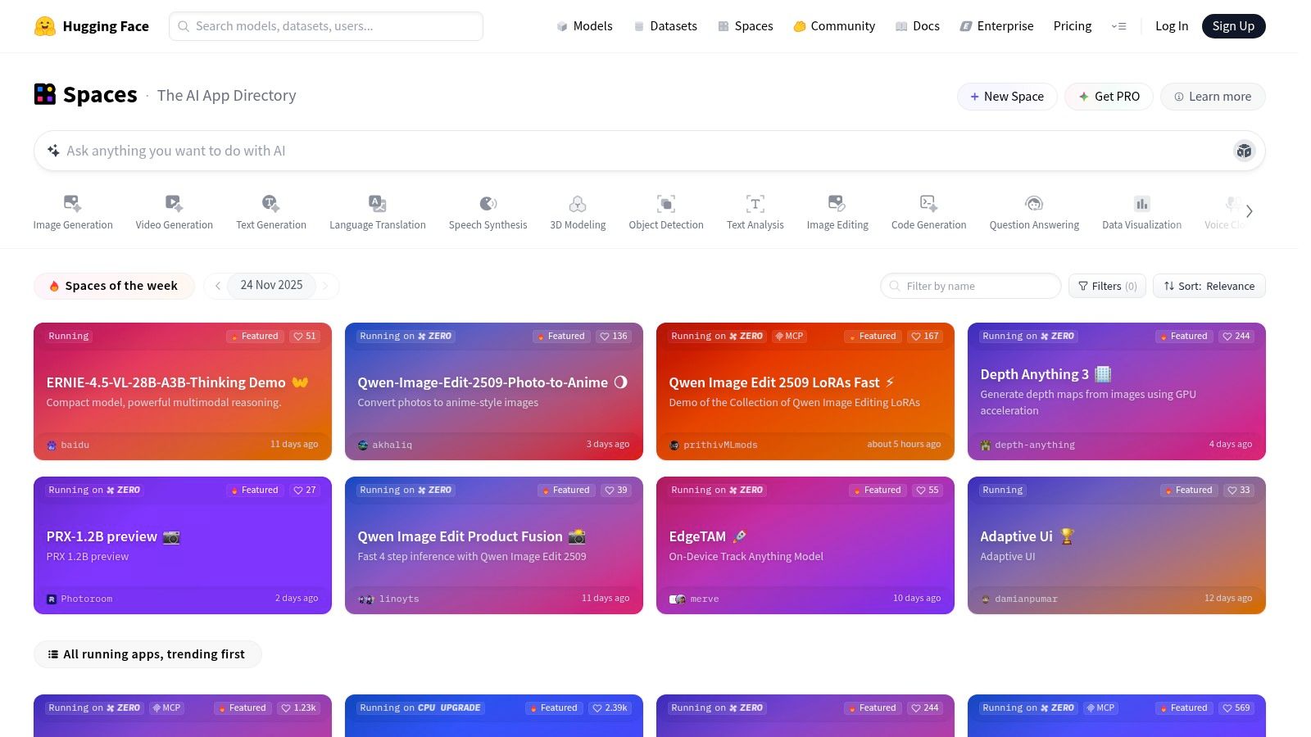
Task: Open the Video Generation category icon
Action: [x=174, y=204]
